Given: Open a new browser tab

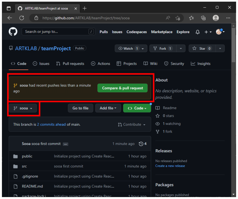Looking at the screenshot, I should pos(85,9).
